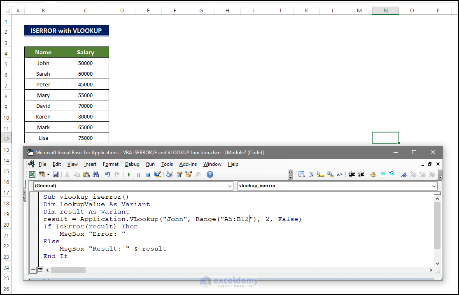Screen dimensions: 459x295
Task: Click the Reset stop square icon
Action: [148, 175]
